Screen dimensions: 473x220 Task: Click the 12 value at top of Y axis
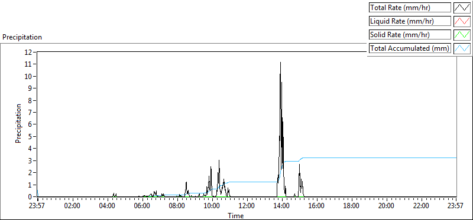(30, 52)
